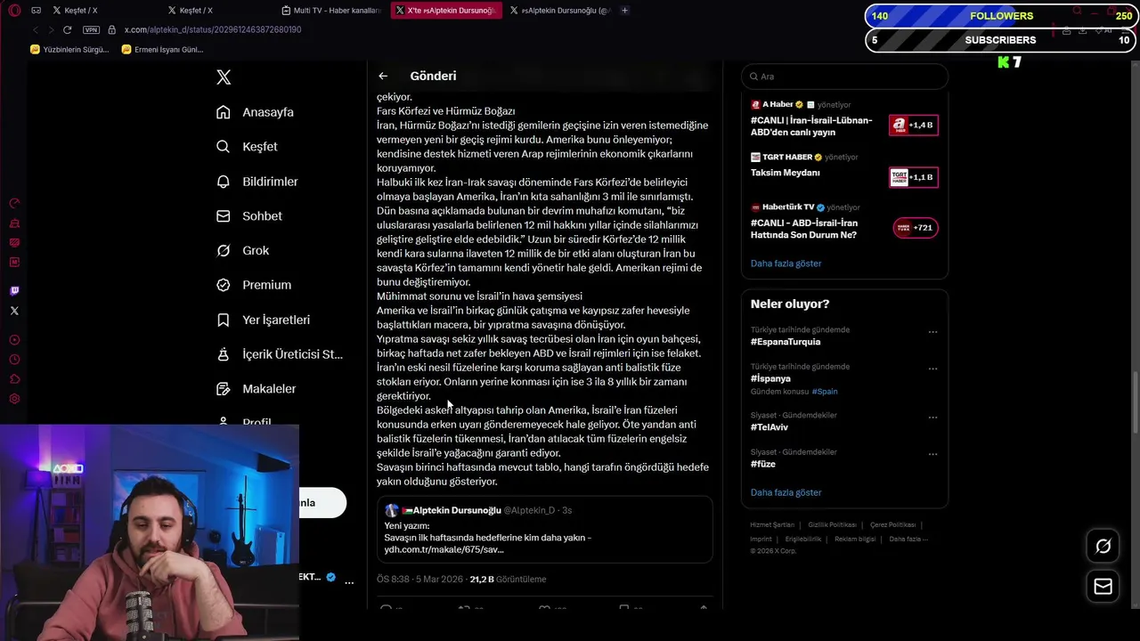This screenshot has width=1140, height=641.
Task: Click the site lock icon in address bar
Action: (112, 29)
